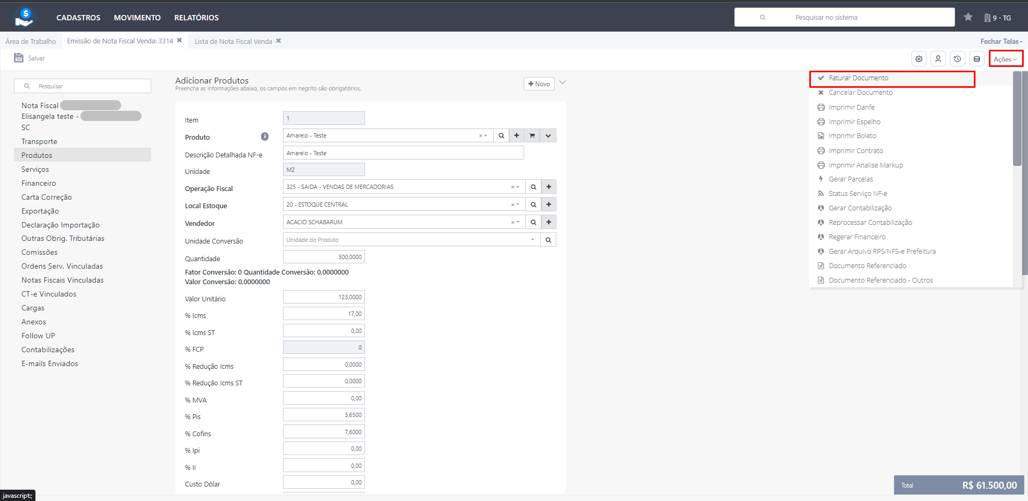Add new Operação Fiscal plus icon
The width and height of the screenshot is (1028, 501).
coord(549,187)
